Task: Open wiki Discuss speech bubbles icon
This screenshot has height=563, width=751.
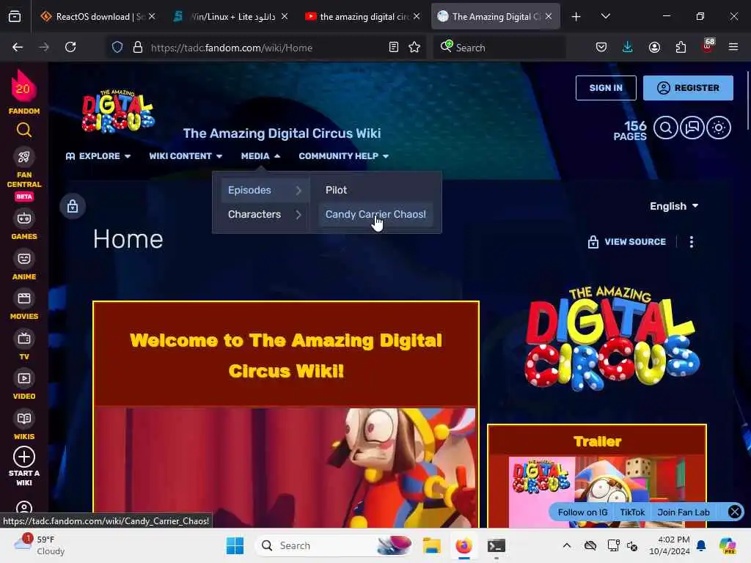Action: (x=692, y=128)
